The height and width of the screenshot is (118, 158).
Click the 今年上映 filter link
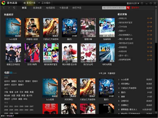(102, 73)
